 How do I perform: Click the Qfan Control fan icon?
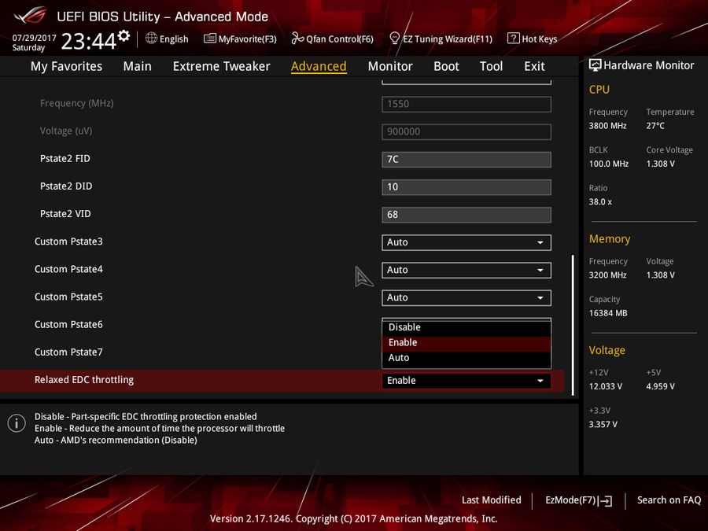[x=297, y=39]
